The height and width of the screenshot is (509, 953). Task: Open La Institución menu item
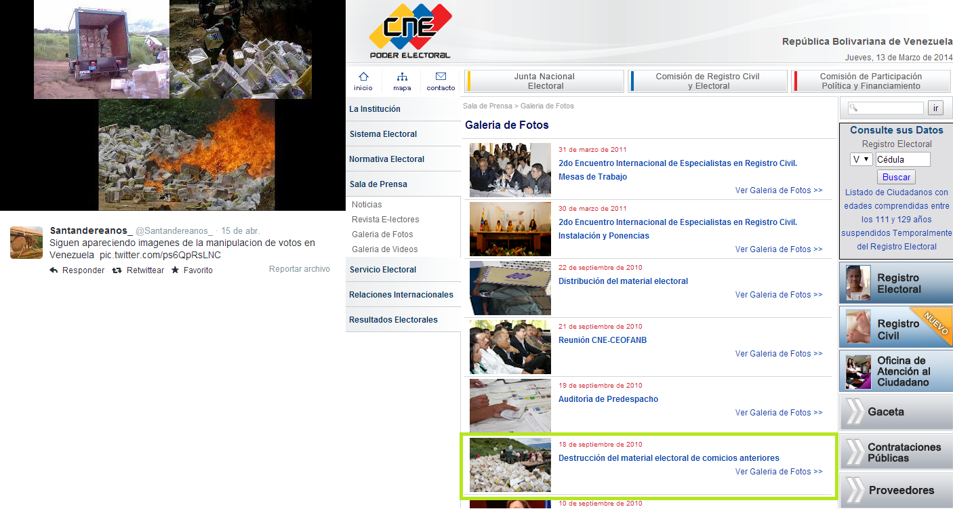click(375, 109)
